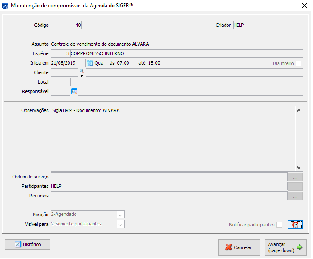The height and width of the screenshot is (259, 313).
Task: Click the Código field
Action: tap(66, 25)
